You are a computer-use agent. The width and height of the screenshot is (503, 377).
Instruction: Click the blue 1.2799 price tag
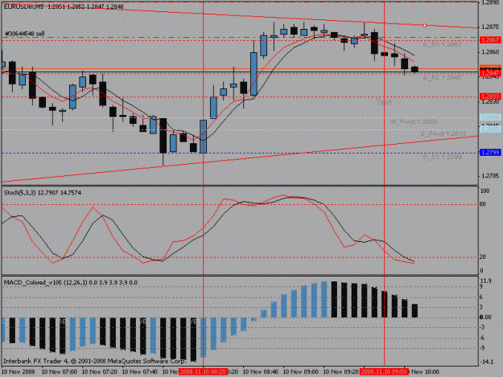[x=490, y=153]
